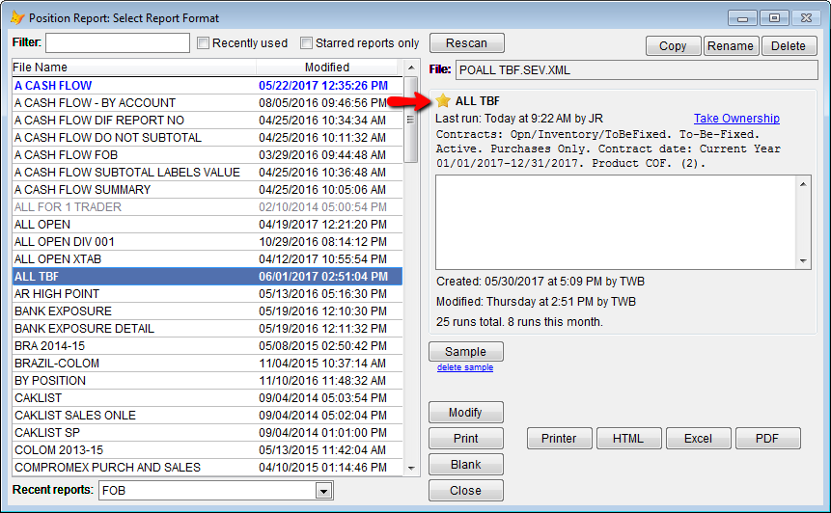Select the A CASH FLOW SUMMARY row
Viewport: 831px width, 513px height.
pyautogui.click(x=208, y=190)
